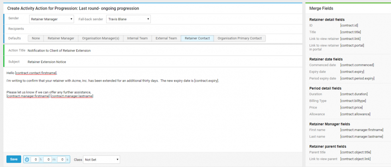This screenshot has height=167, width=391.
Task: Choose Organisation Primary Contact default
Action: [x=239, y=38]
